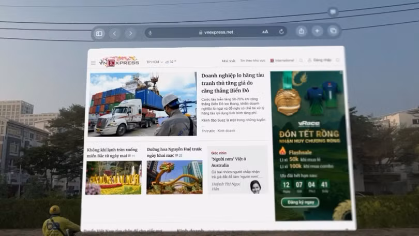The image size is (419, 236).
Task: Open the Safari sidebar panel
Action: point(99,33)
